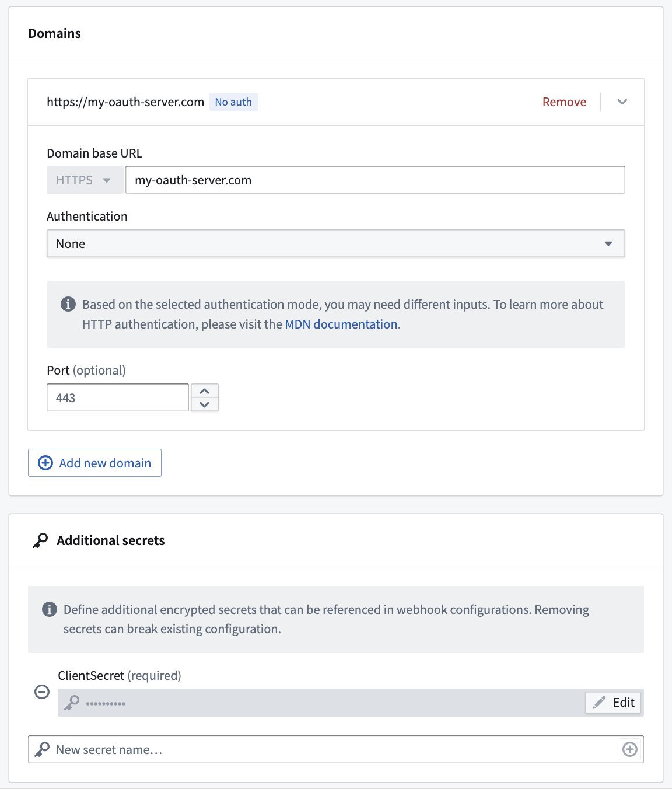This screenshot has height=789, width=672.
Task: Click the Authentication label
Action: (87, 217)
